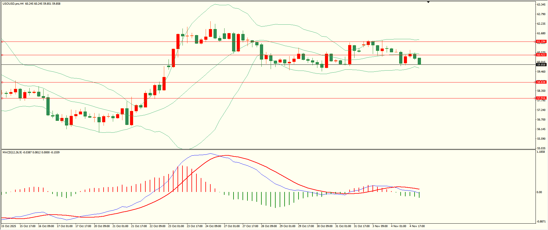Click the black 59.858 current price label
Screen dimensions: 548x230
[541, 65]
